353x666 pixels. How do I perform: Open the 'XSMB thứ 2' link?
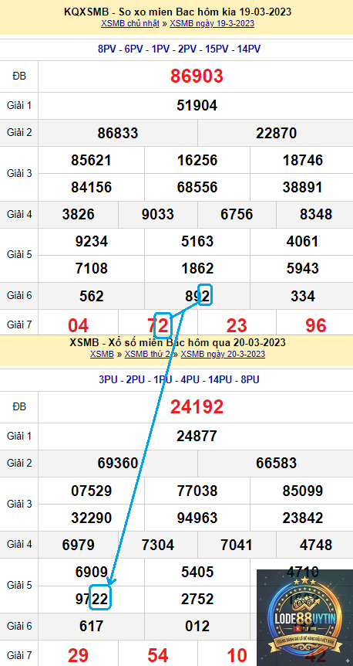(x=147, y=354)
